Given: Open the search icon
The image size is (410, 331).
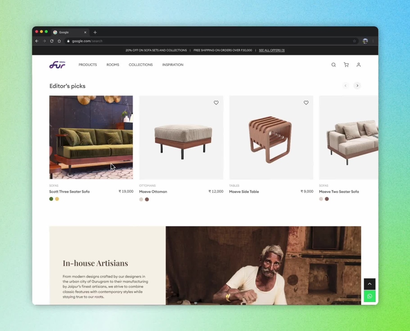Looking at the screenshot, I should pyautogui.click(x=333, y=65).
